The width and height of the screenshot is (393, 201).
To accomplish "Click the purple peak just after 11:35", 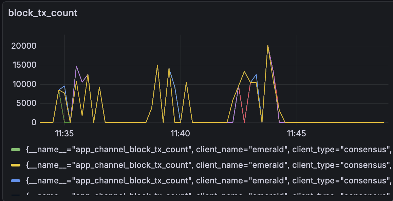I will (x=76, y=66).
